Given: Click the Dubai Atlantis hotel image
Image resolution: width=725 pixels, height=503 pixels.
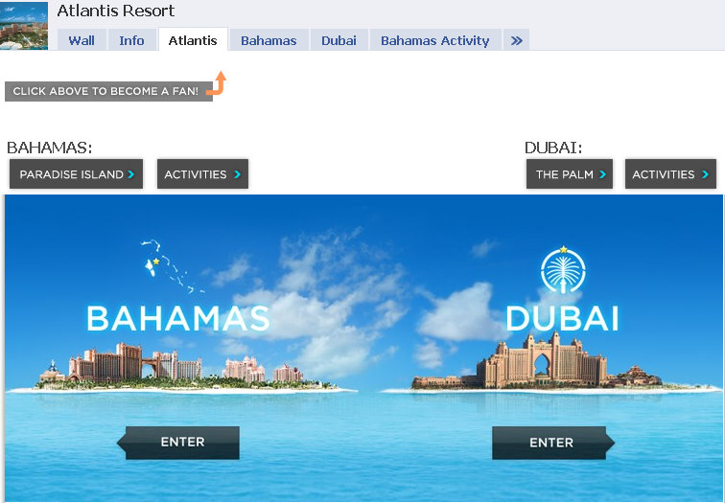Looking at the screenshot, I should 541,361.
